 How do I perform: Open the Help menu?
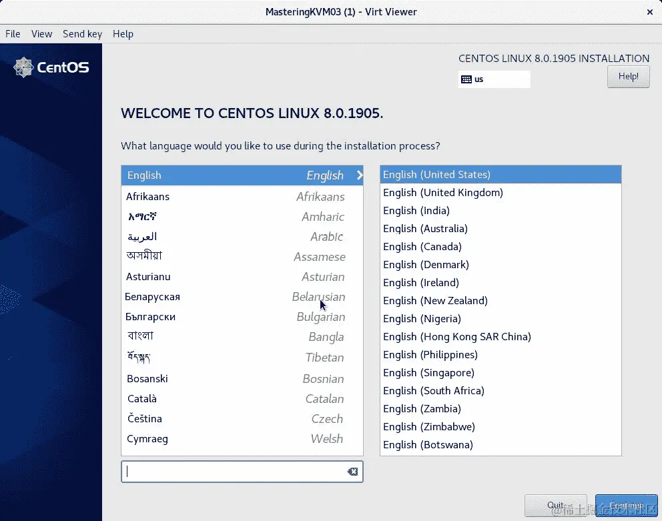(x=123, y=34)
